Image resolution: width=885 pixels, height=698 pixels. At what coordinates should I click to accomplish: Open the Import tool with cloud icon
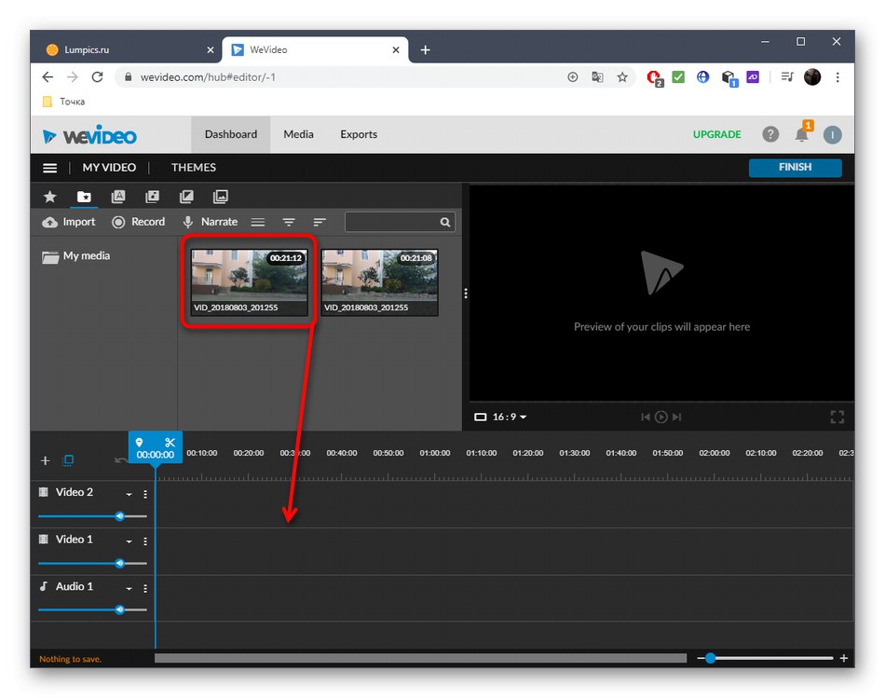(68, 222)
